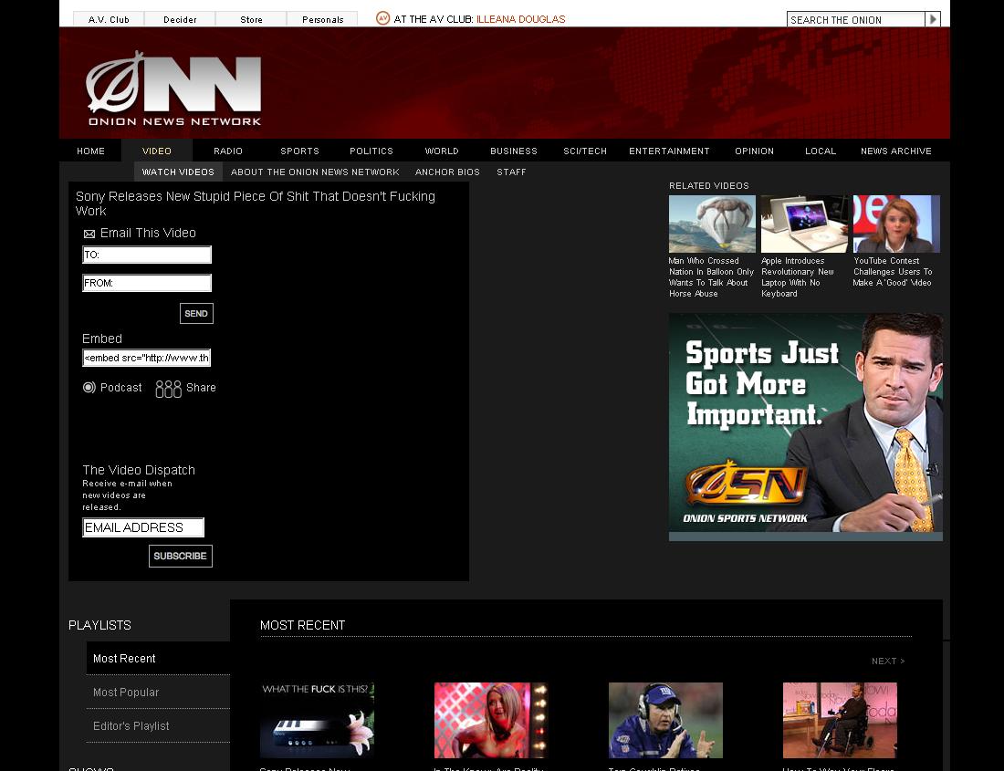1004x771 pixels.
Task: Click the EMAIL ADDRESS field
Action: point(142,527)
